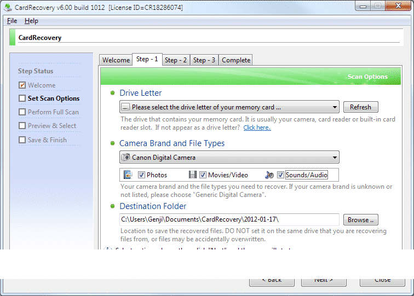Image resolution: width=414 pixels, height=296 pixels.
Task: Minimize the CardRecovery window
Action: click(x=363, y=6)
